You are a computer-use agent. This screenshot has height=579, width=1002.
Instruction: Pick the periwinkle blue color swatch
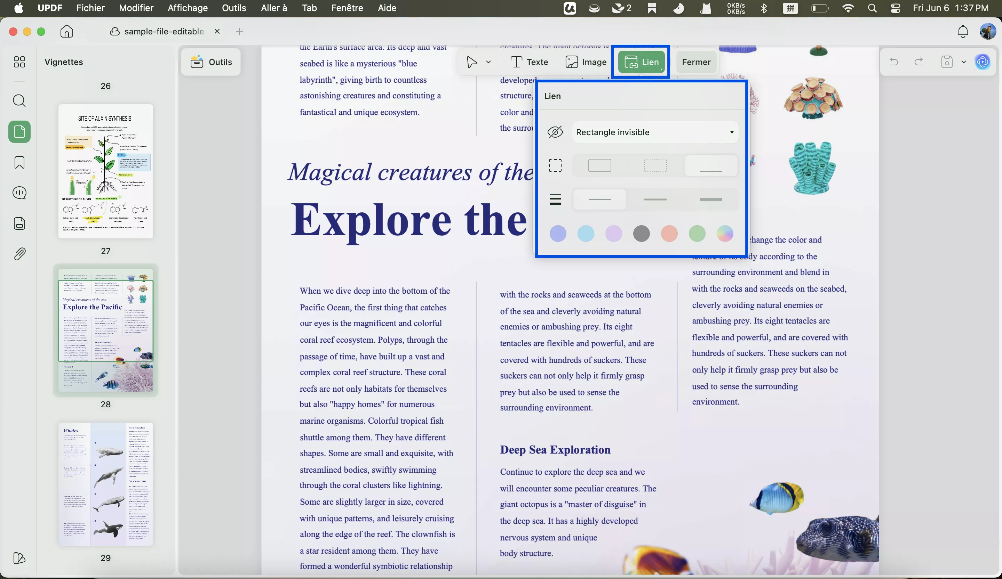click(558, 234)
